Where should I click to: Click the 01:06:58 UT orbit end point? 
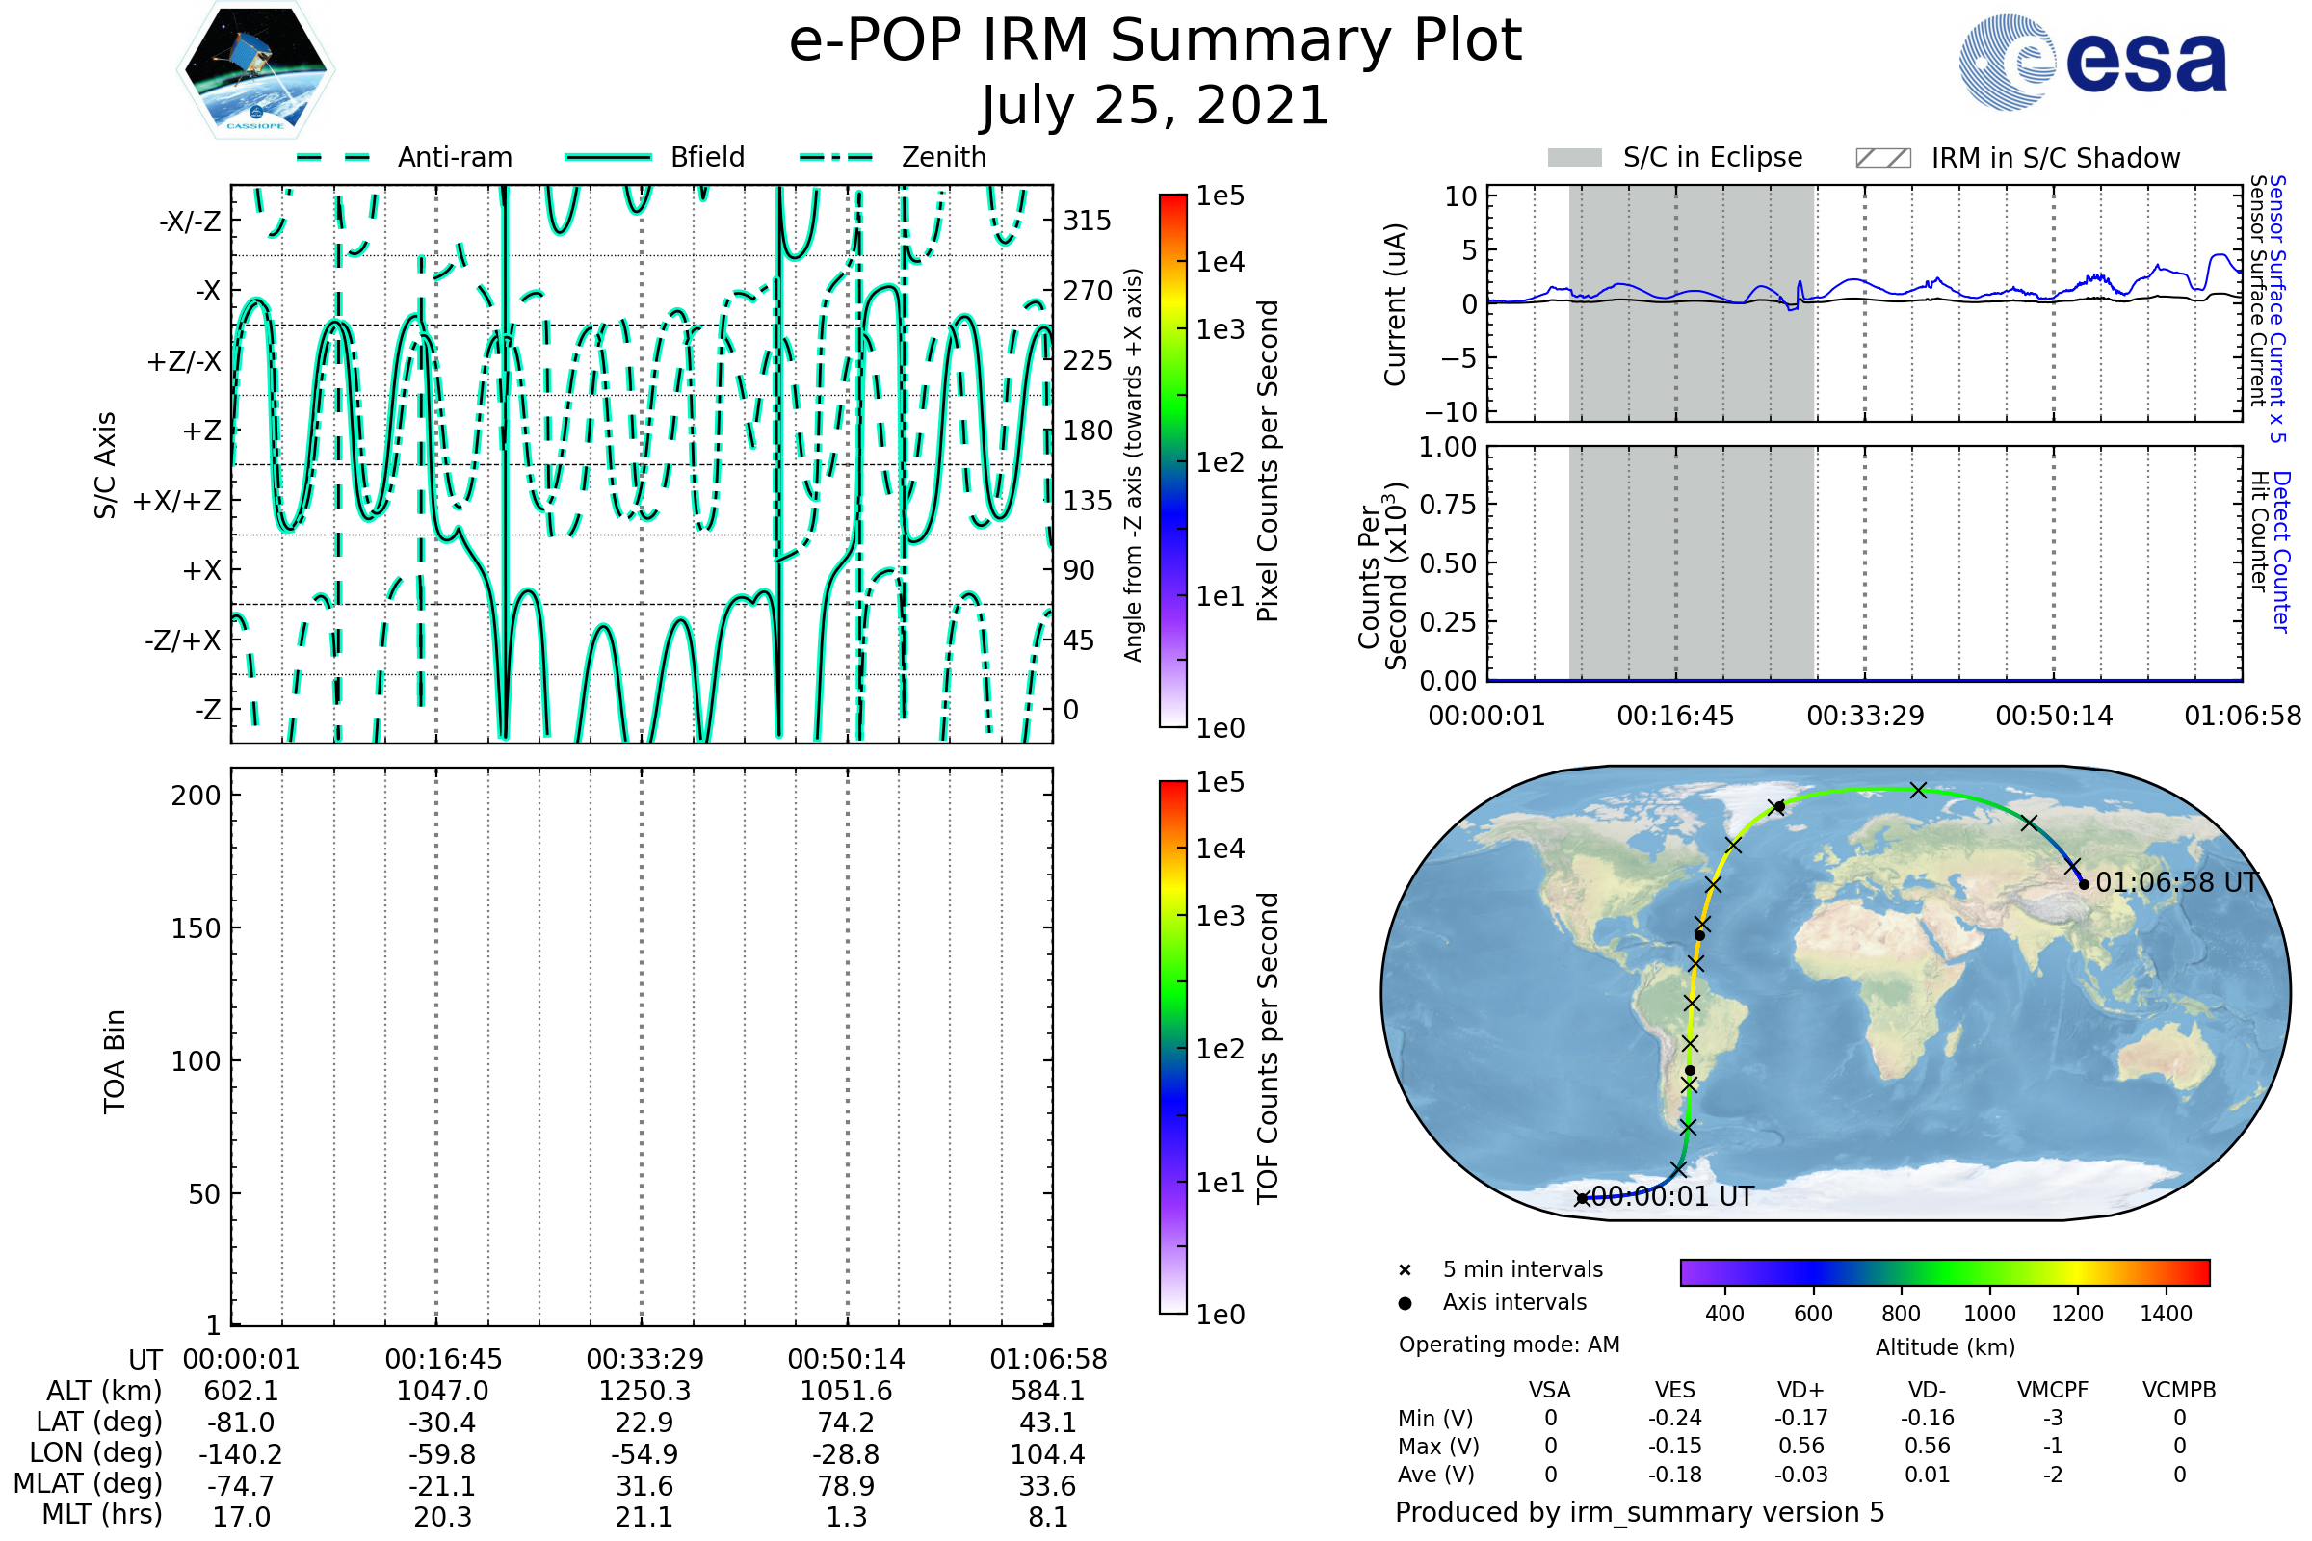coord(2084,884)
